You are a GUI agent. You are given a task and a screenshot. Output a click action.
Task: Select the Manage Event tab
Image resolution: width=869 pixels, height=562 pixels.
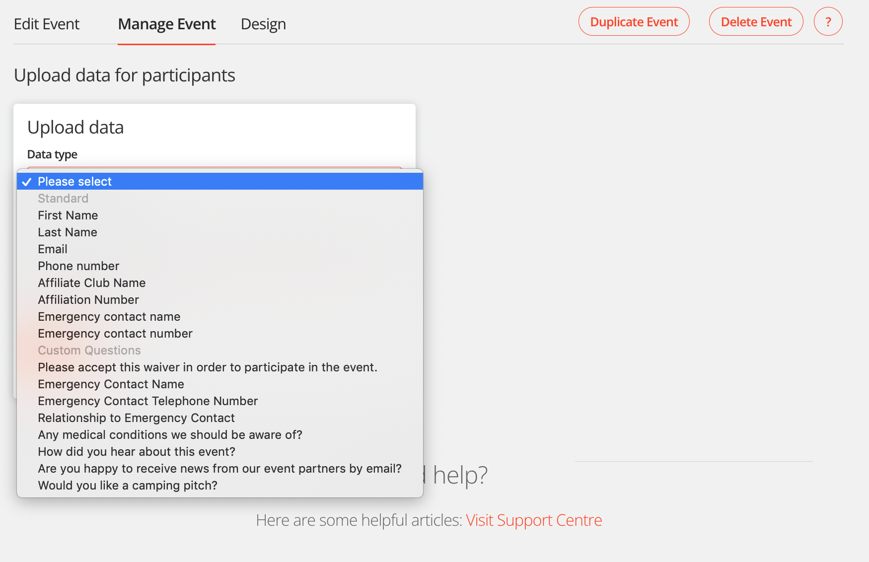167,24
